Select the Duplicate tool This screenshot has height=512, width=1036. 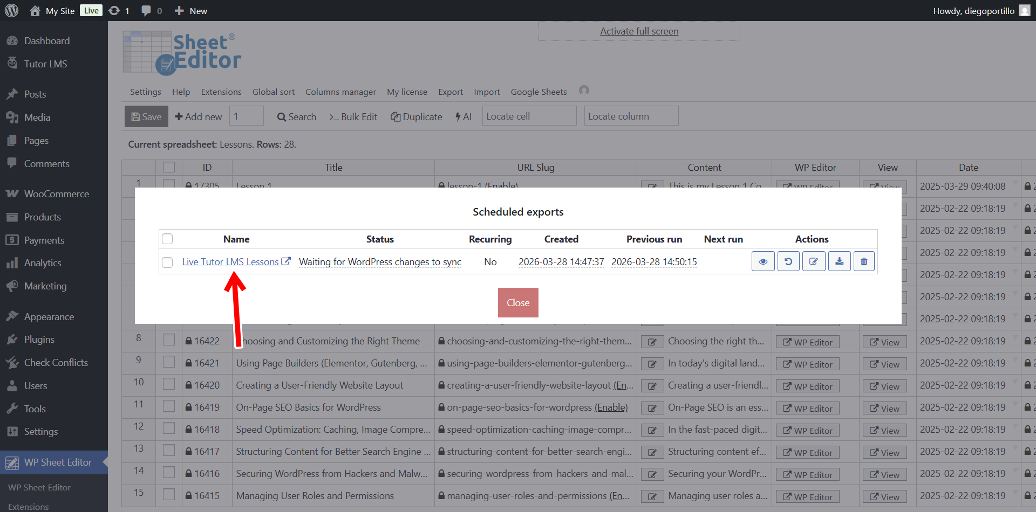pyautogui.click(x=416, y=116)
